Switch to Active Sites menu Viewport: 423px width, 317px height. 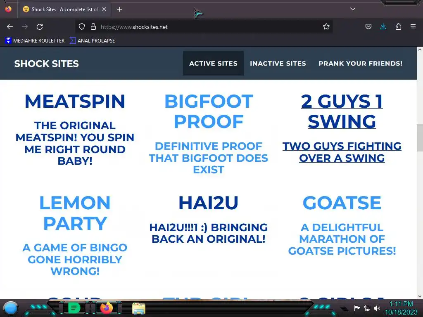213,63
